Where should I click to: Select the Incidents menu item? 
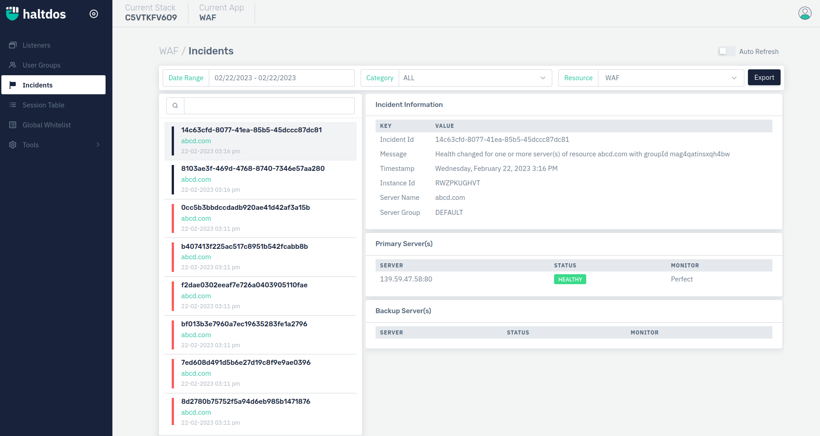point(53,85)
